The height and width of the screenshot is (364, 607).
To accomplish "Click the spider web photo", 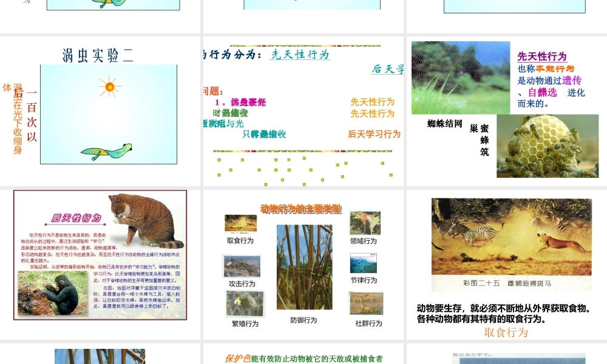I will coord(461,78).
